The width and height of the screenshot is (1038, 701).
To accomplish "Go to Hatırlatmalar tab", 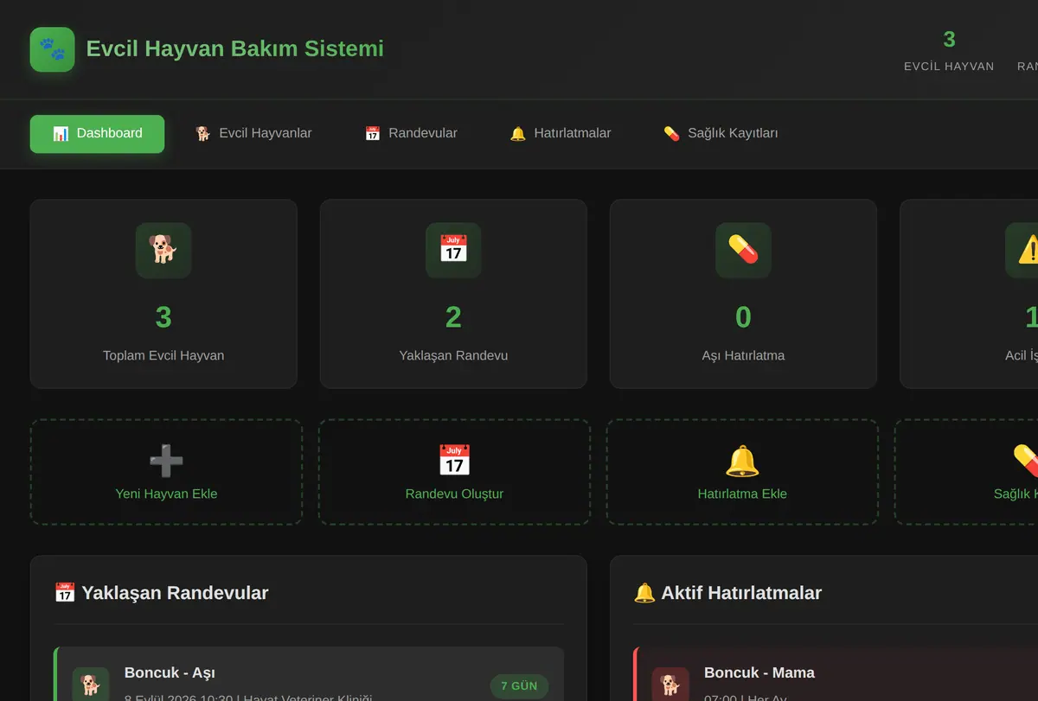I will click(x=561, y=134).
